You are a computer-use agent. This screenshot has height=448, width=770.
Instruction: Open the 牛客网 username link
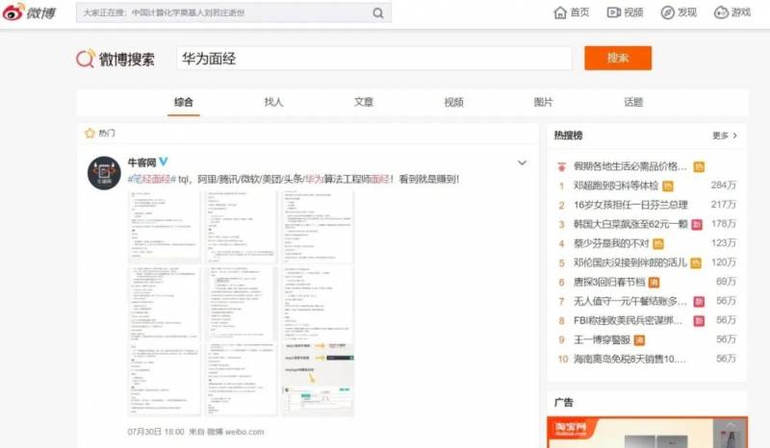141,162
